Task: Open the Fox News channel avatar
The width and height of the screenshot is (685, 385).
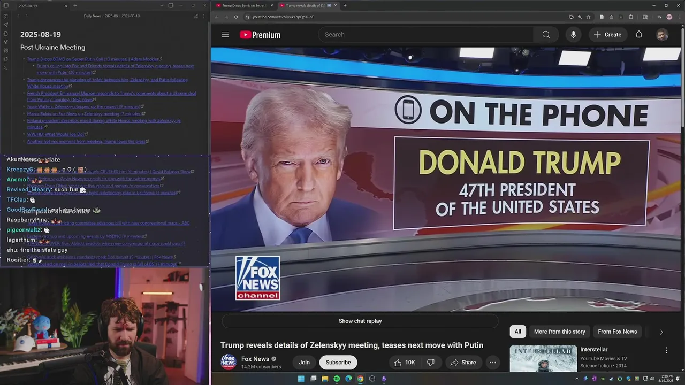Action: coord(229,362)
